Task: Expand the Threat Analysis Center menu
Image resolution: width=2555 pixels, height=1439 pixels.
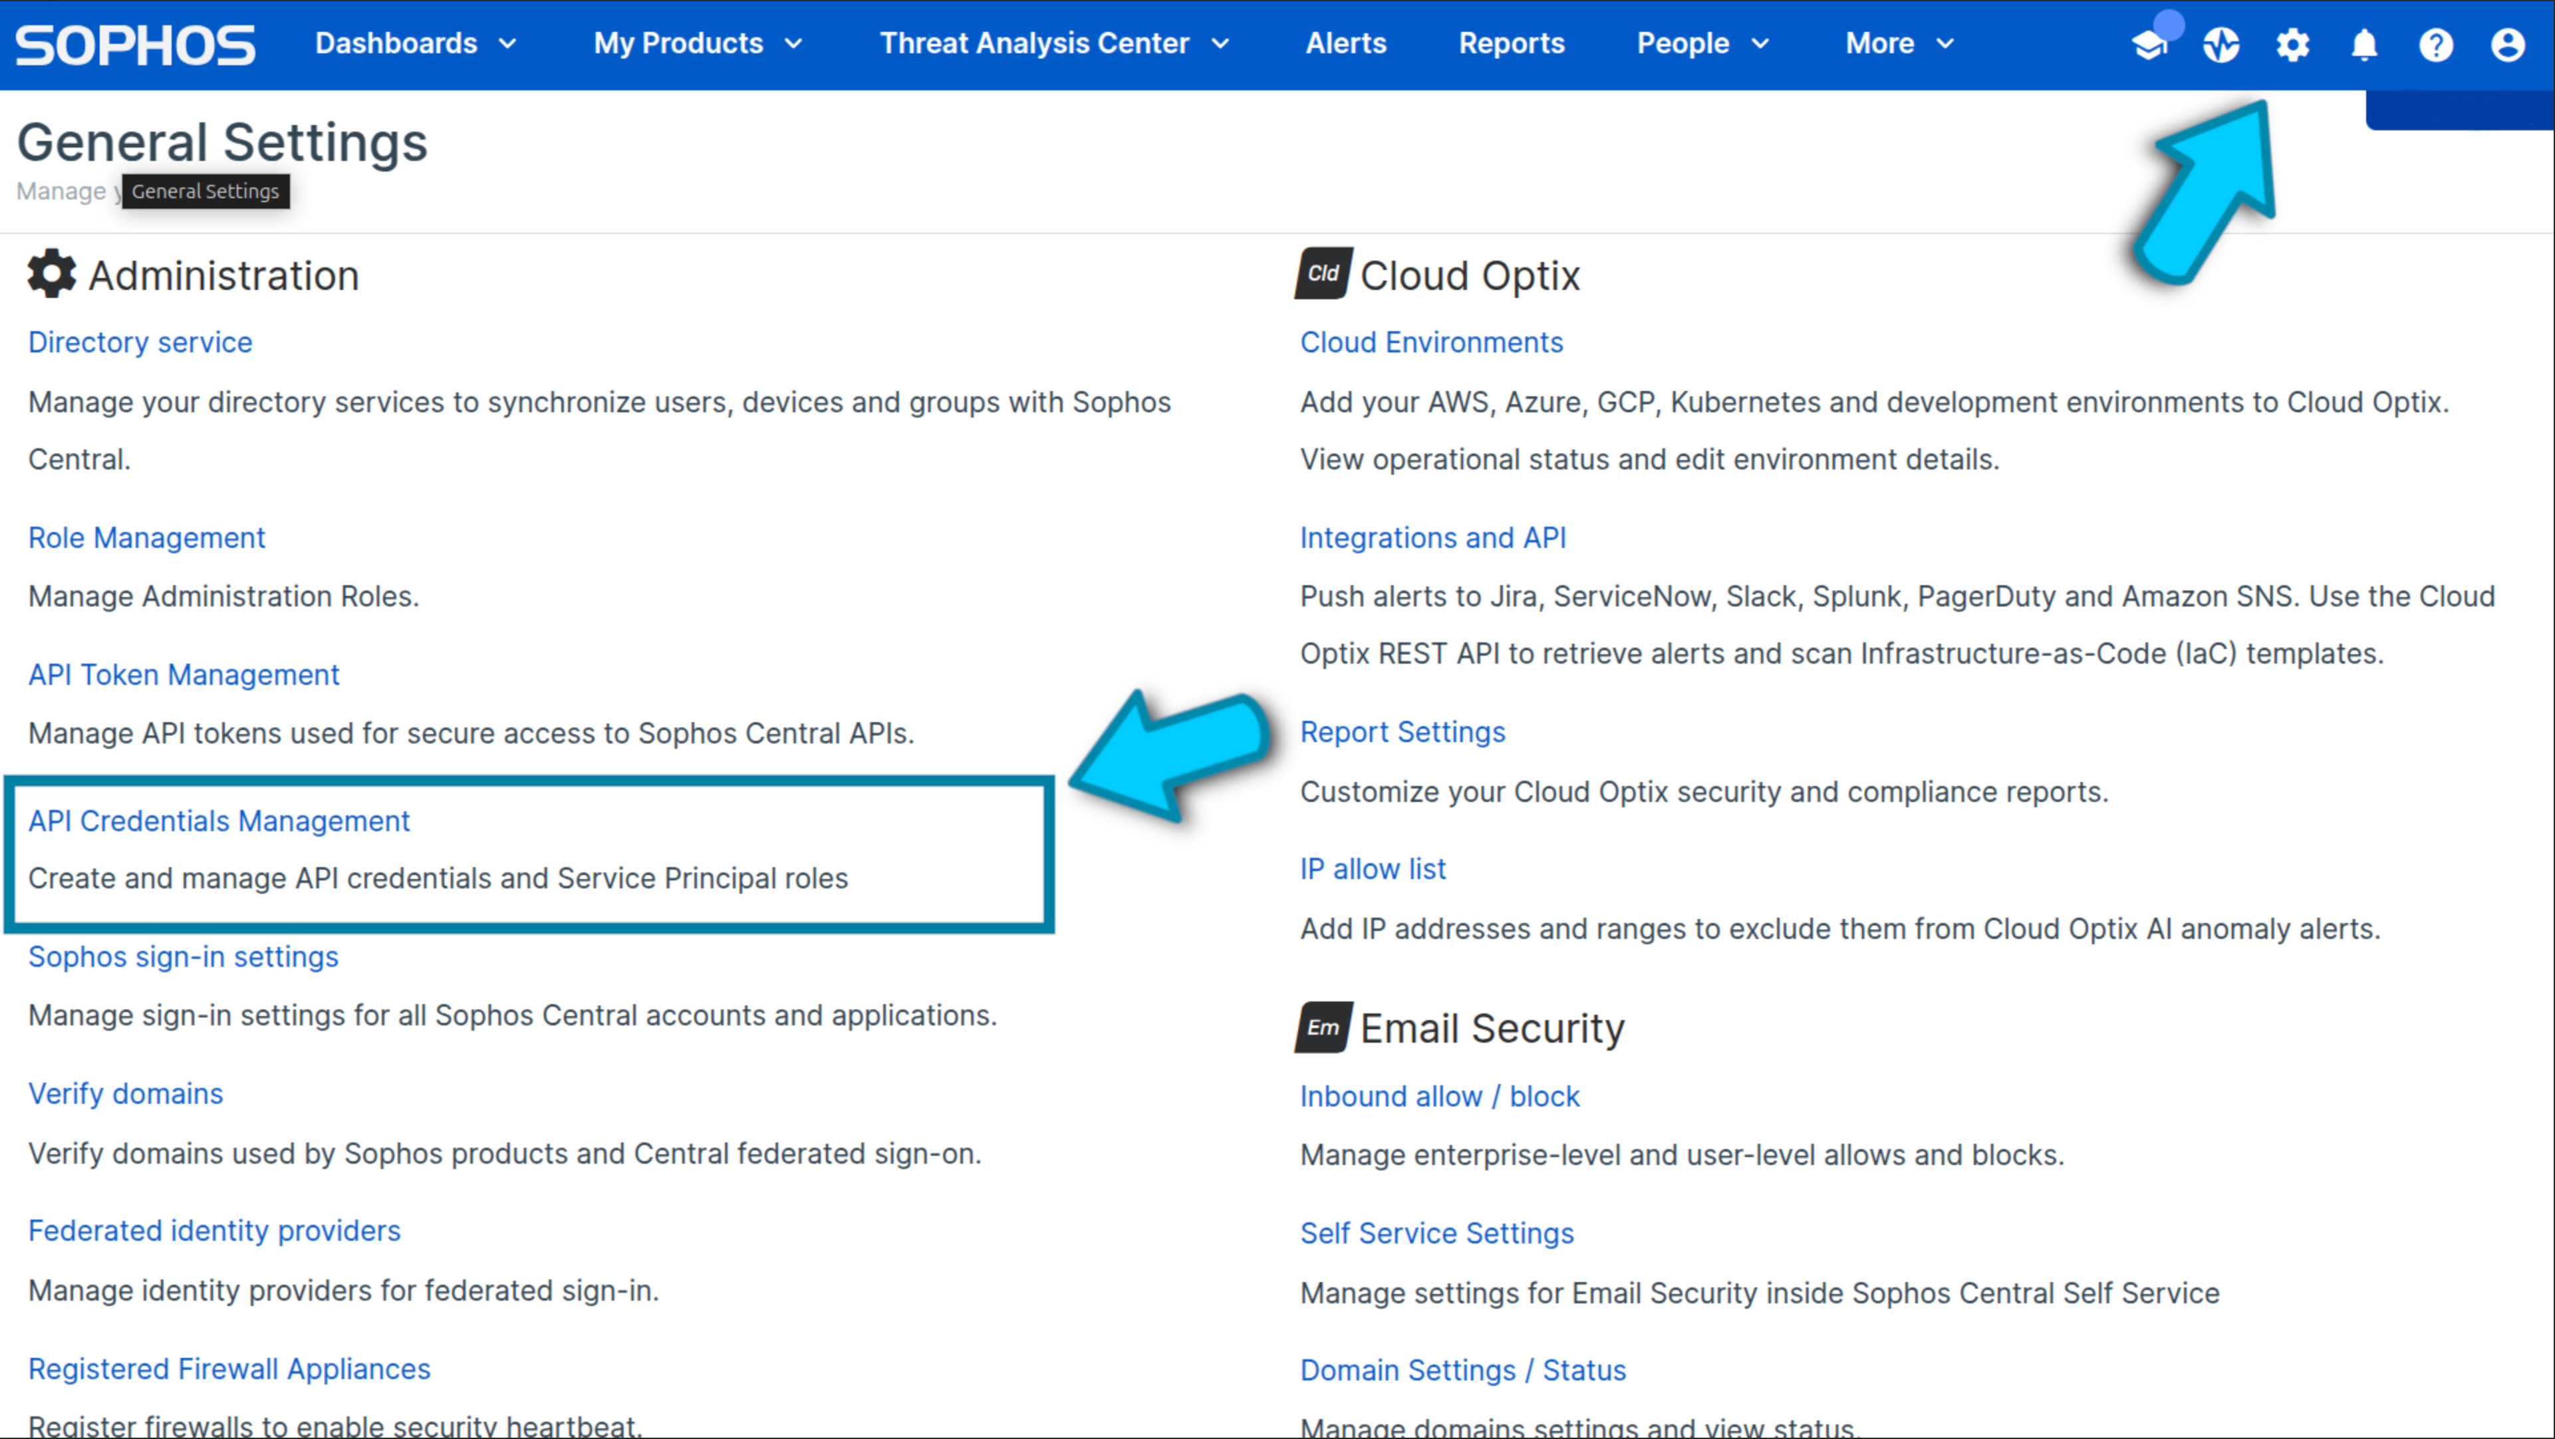Action: (1054, 44)
